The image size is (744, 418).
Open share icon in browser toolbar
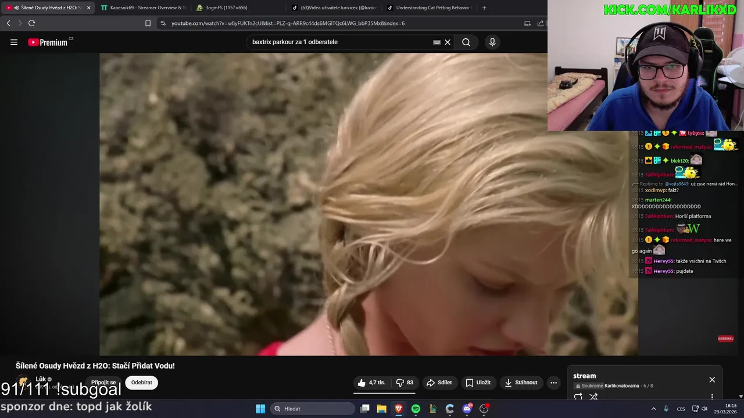click(541, 23)
